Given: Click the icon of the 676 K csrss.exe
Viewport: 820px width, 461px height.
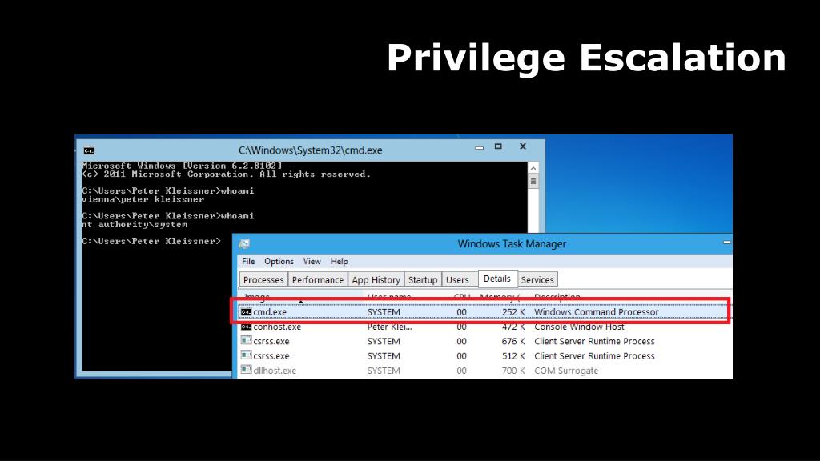Looking at the screenshot, I should (x=246, y=341).
